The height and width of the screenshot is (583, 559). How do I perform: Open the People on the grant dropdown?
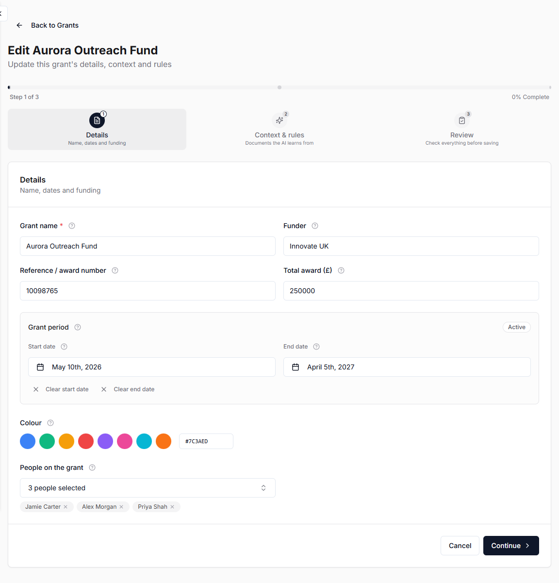click(x=148, y=488)
